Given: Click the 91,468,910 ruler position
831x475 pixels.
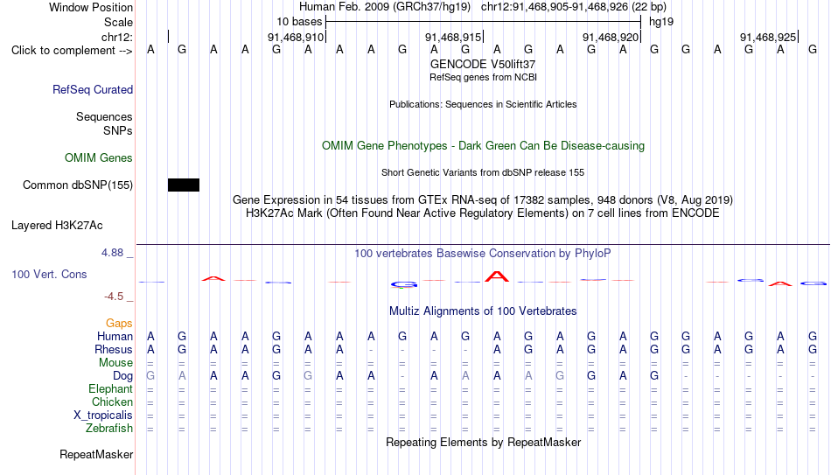Looking at the screenshot, I should tap(295, 37).
